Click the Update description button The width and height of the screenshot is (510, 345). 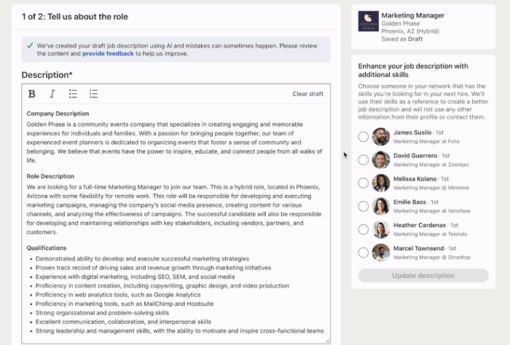pyautogui.click(x=423, y=276)
